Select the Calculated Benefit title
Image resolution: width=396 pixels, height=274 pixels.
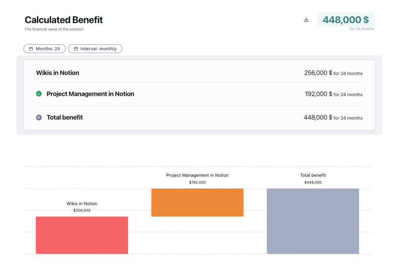pyautogui.click(x=64, y=19)
